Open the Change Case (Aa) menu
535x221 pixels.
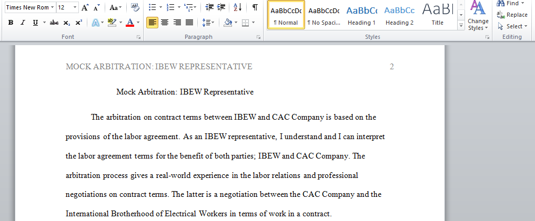click(116, 7)
